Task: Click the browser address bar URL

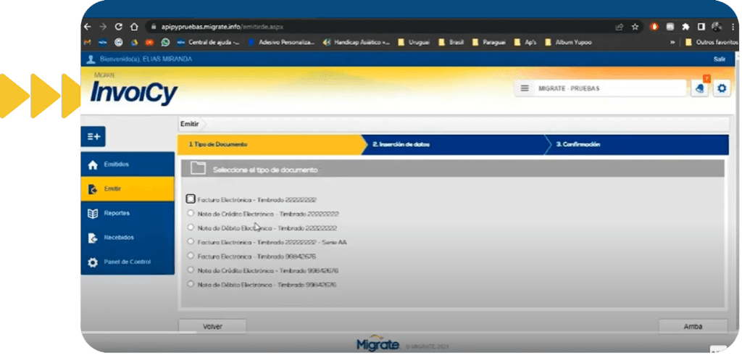Action: (x=222, y=27)
